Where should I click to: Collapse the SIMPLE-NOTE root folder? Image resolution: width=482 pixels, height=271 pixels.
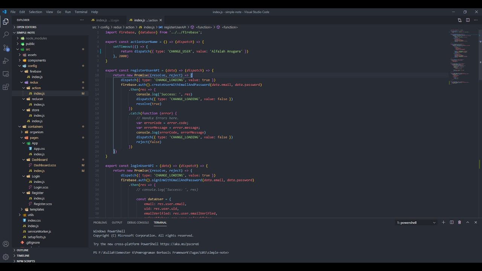click(26, 33)
